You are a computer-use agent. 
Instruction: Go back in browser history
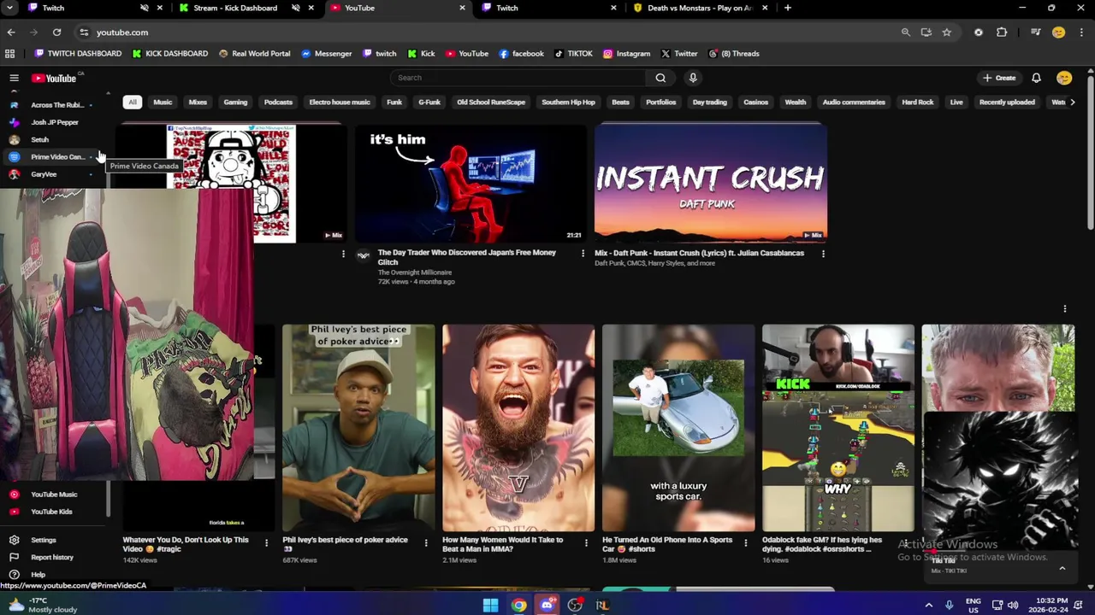[11, 32]
